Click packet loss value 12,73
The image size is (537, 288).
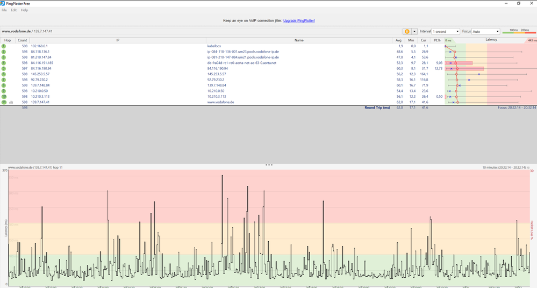(439, 68)
